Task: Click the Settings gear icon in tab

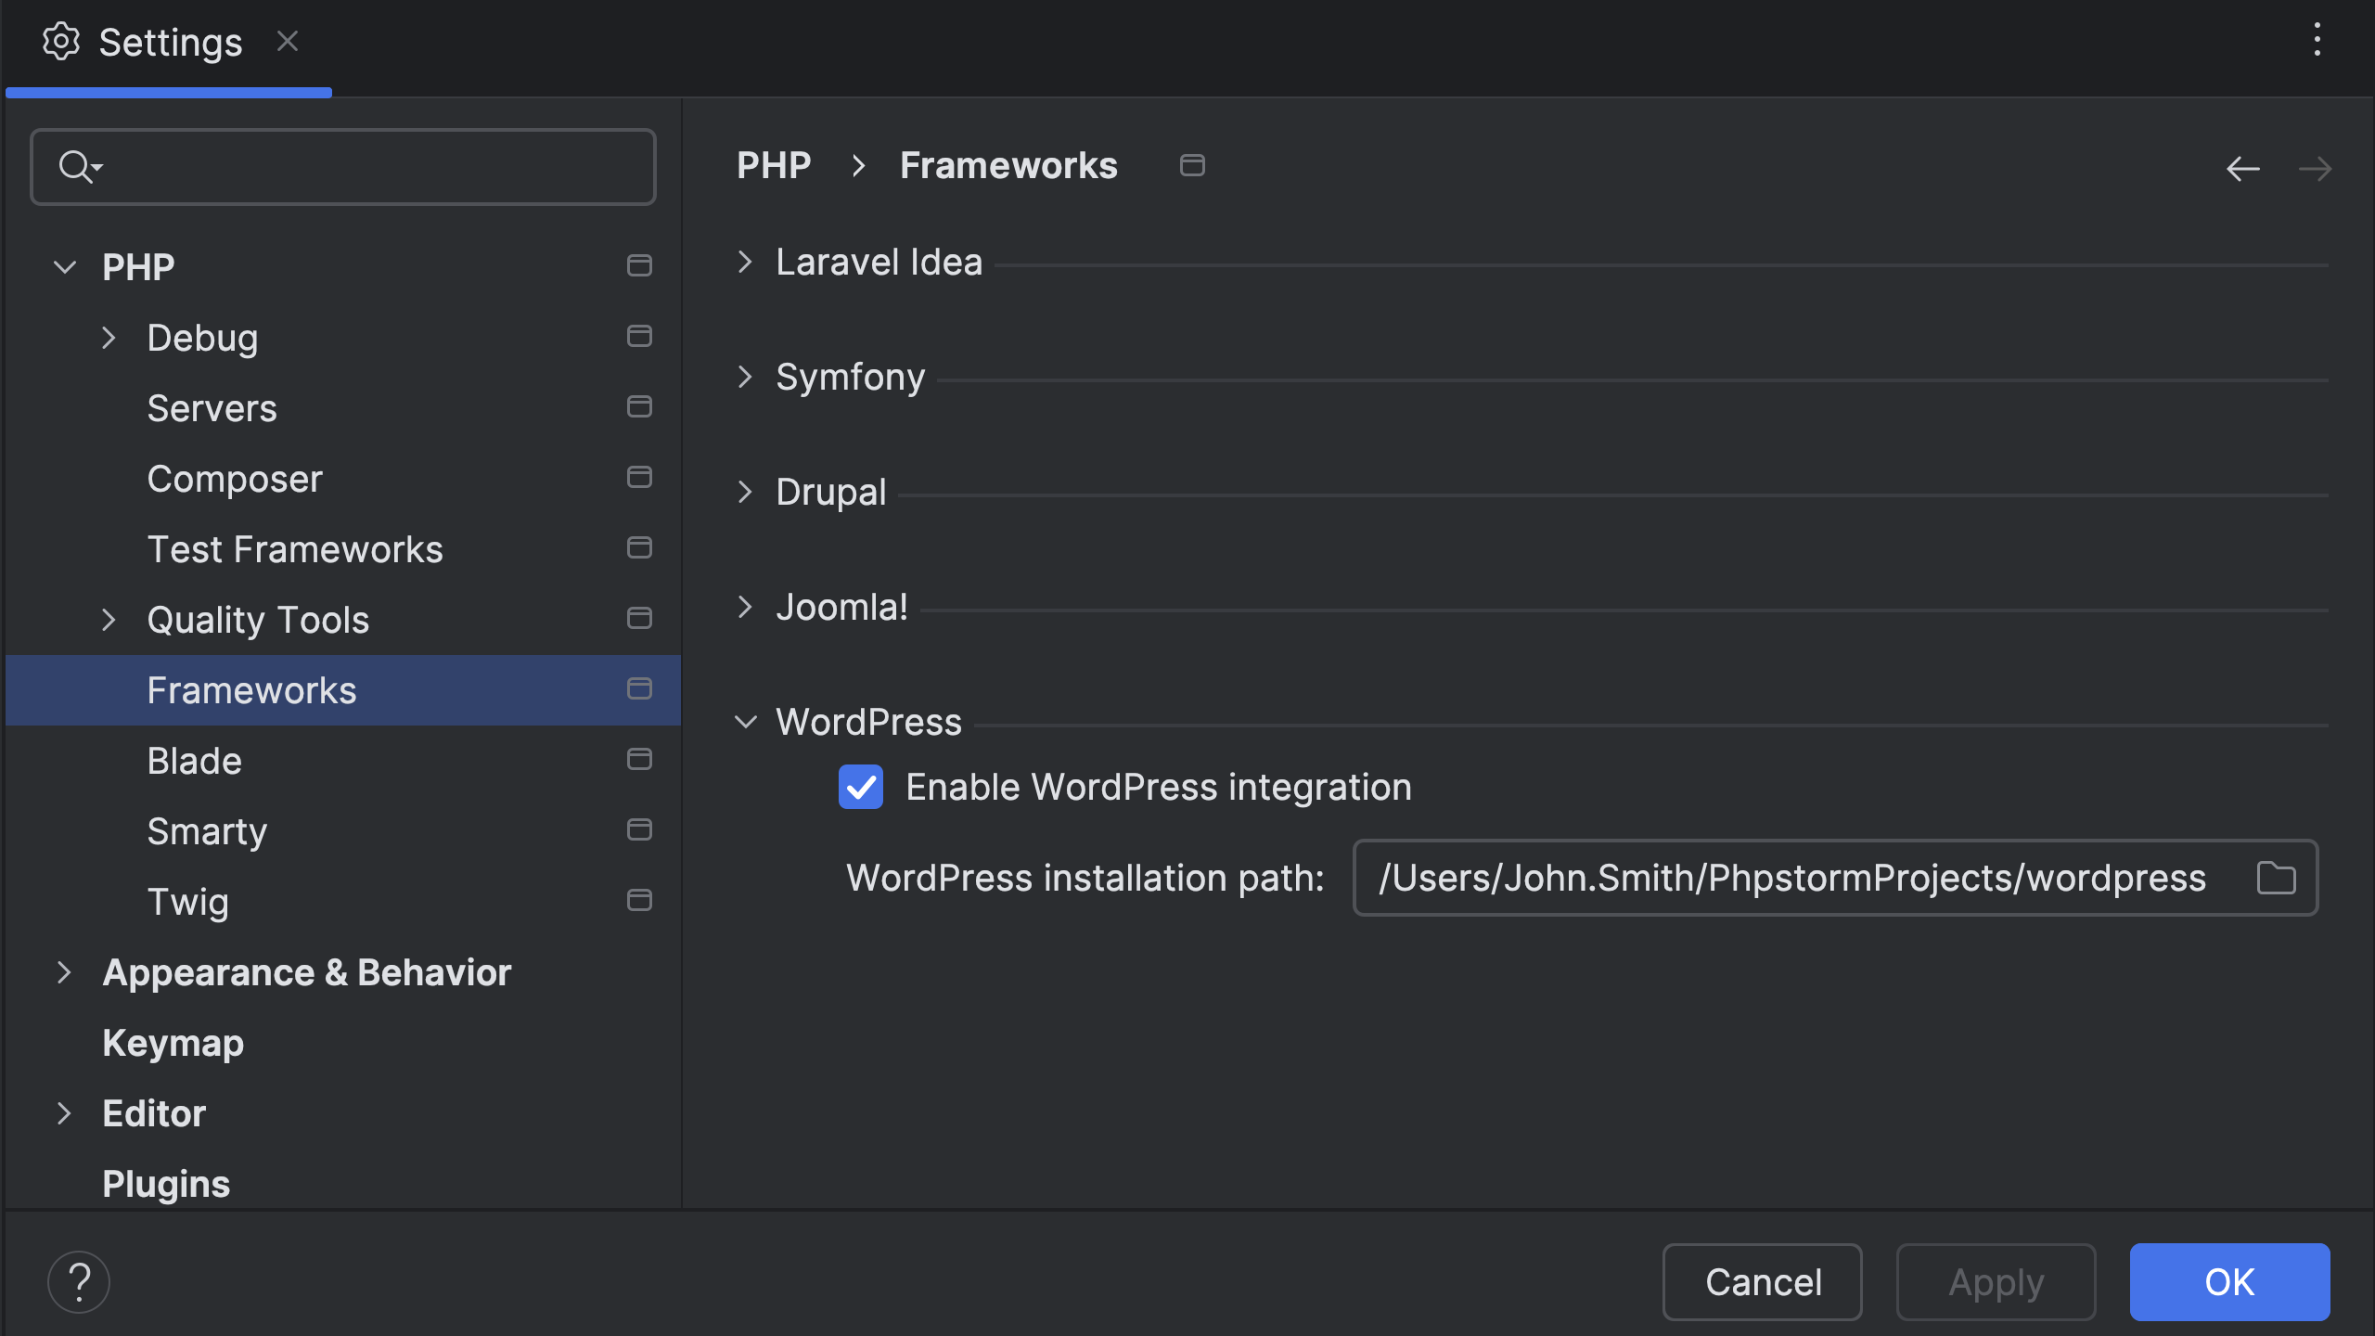Action: pos(61,42)
